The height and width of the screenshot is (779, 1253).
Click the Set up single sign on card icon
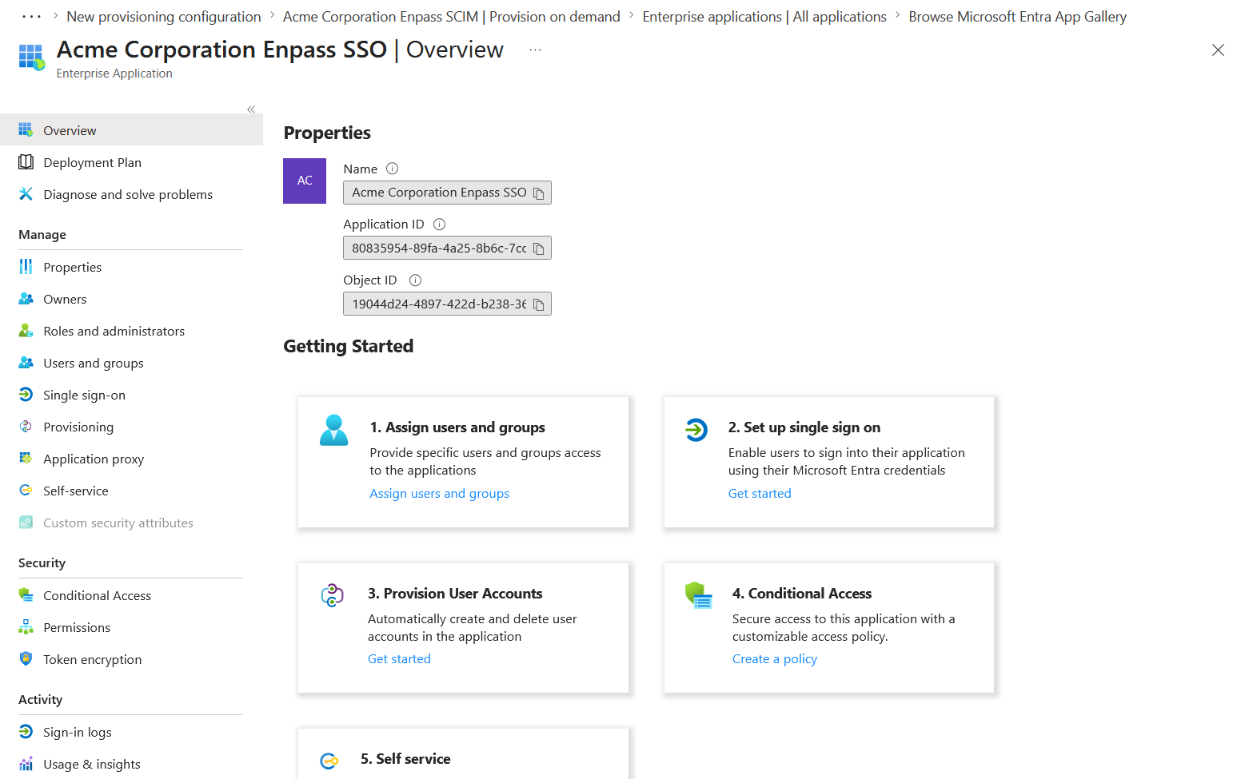point(696,430)
